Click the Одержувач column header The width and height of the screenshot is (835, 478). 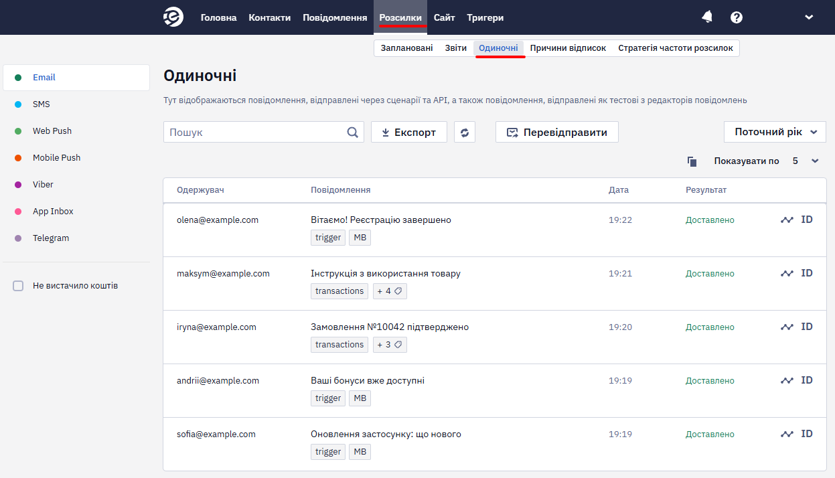click(x=200, y=190)
